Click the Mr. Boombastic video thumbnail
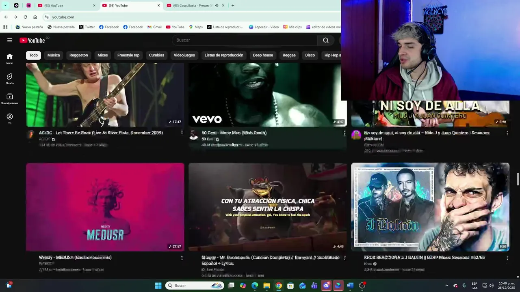 268,207
